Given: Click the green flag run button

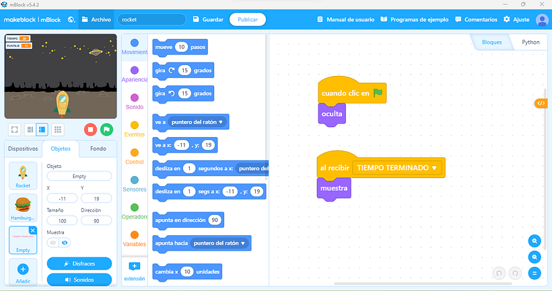Looking at the screenshot, I should [106, 129].
